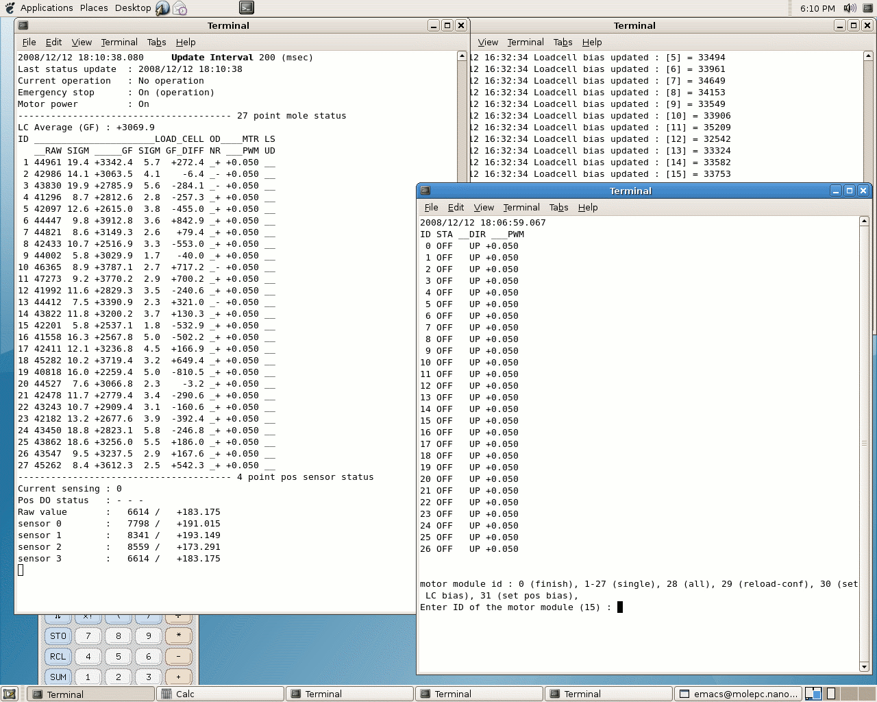877x702 pixels.
Task: Open the mail client launcher icon
Action: click(180, 8)
